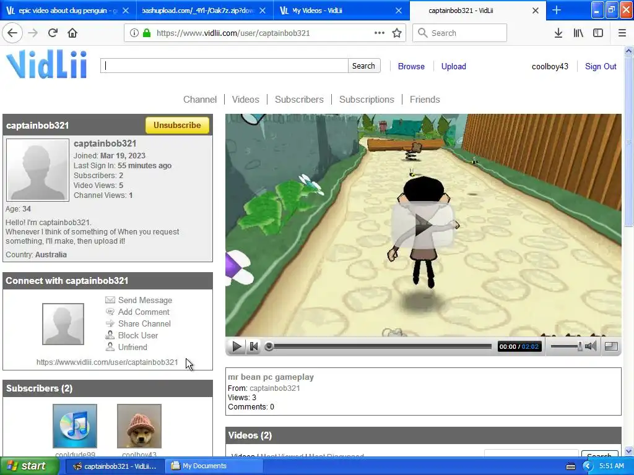Click the VidLii logo

point(46,64)
